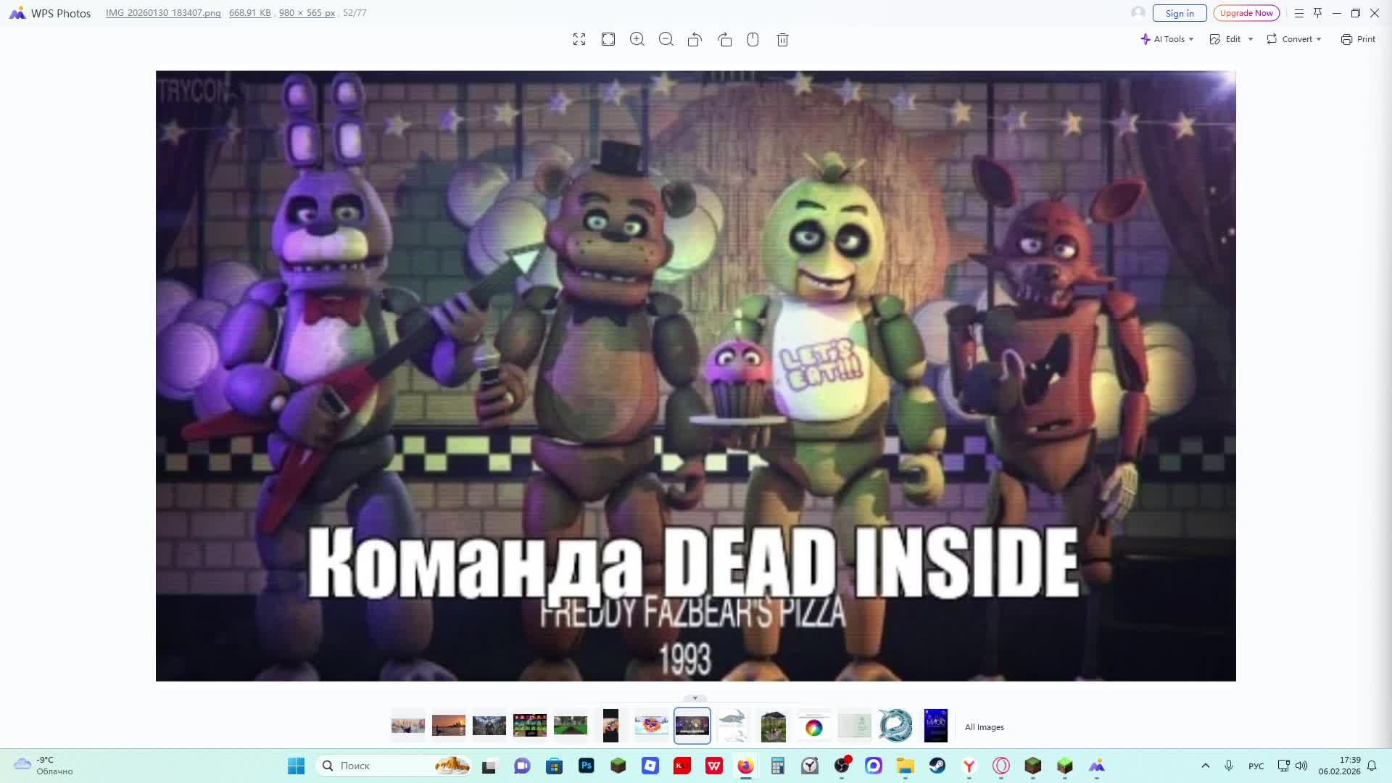Enter fullscreen view mode
Image resolution: width=1392 pixels, height=783 pixels.
coord(579,40)
